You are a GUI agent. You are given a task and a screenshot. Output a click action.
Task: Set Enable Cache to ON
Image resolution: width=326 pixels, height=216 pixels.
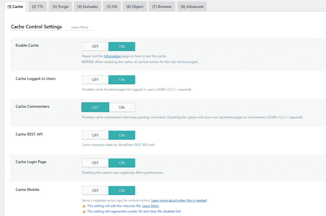(122, 46)
